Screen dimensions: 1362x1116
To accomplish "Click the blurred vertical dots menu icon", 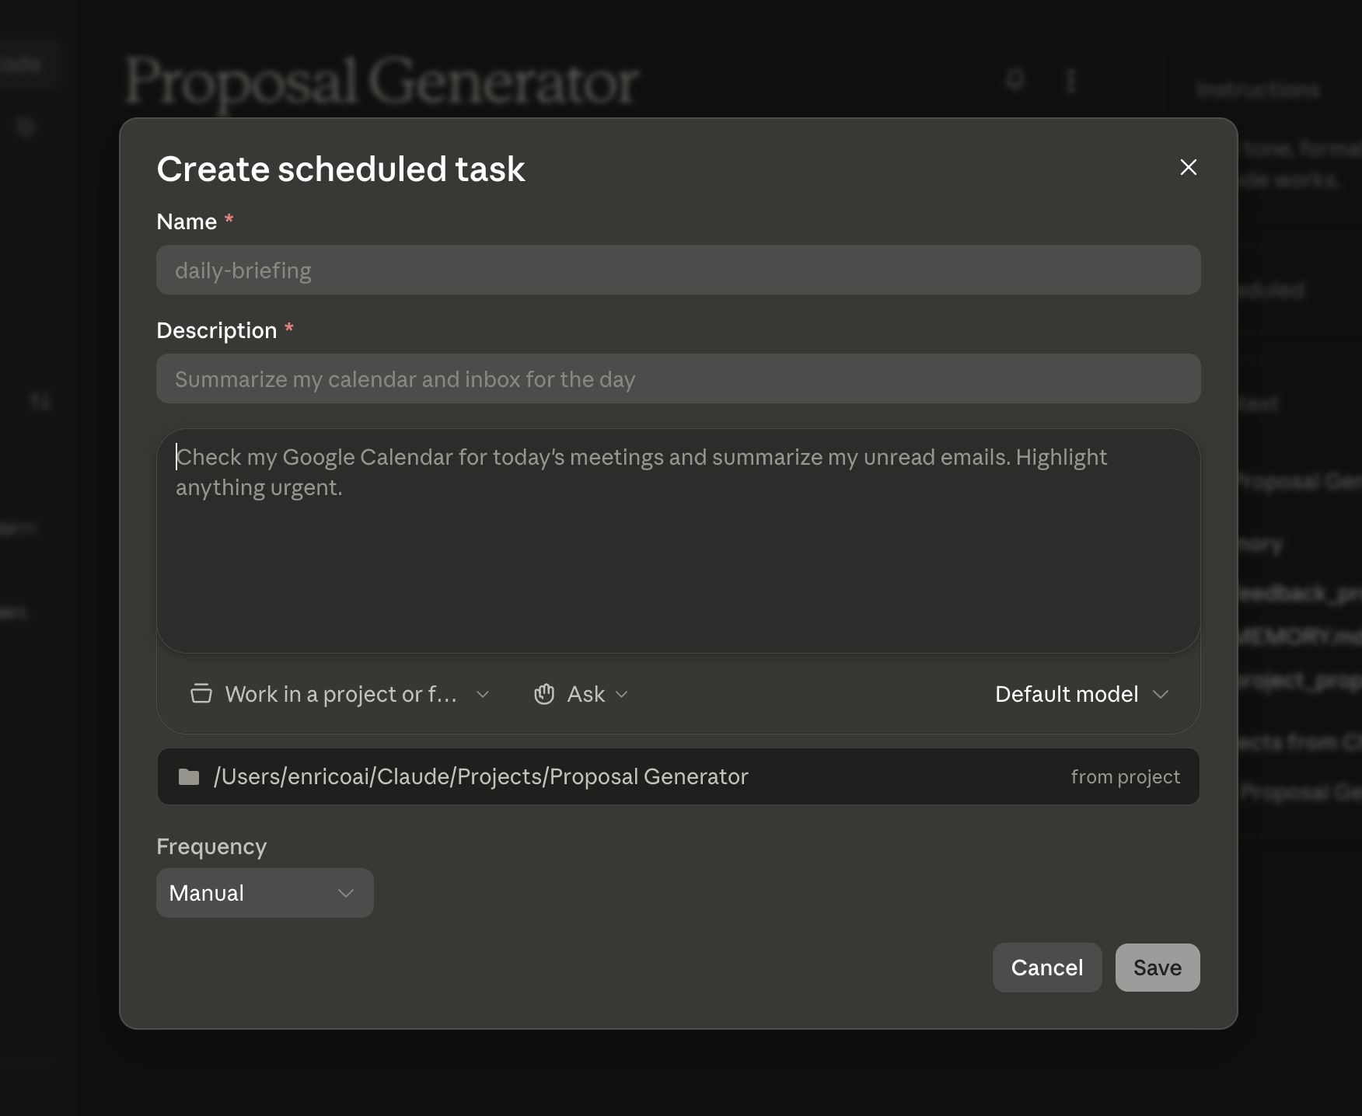I will pos(1071,80).
